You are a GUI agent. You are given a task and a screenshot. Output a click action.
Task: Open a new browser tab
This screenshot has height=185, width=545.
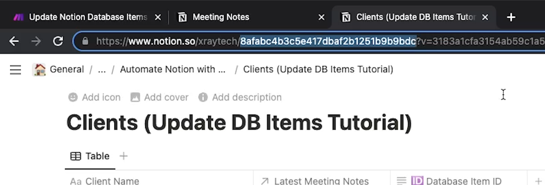[x=511, y=17]
